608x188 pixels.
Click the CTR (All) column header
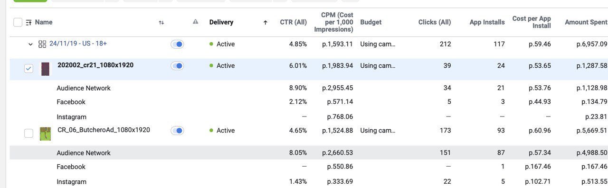pos(294,22)
